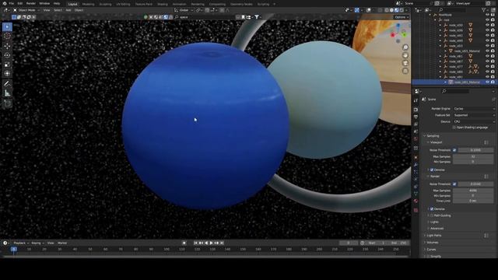Open the Global transform orientation dropdown
This screenshot has height=280, width=498.
[x=184, y=10]
